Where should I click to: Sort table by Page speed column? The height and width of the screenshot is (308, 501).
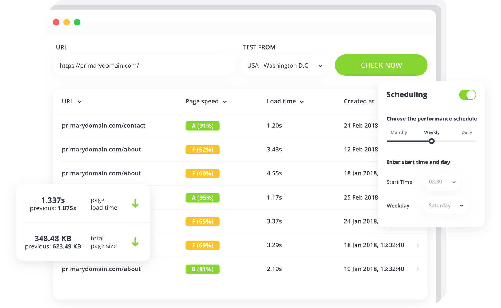tap(206, 102)
